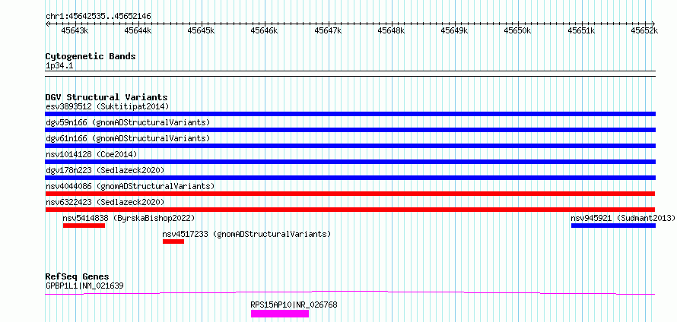The image size is (677, 322).
Task: Open the dgv59n166 (gnomADStructuralVariants) label
Action: coord(127,122)
